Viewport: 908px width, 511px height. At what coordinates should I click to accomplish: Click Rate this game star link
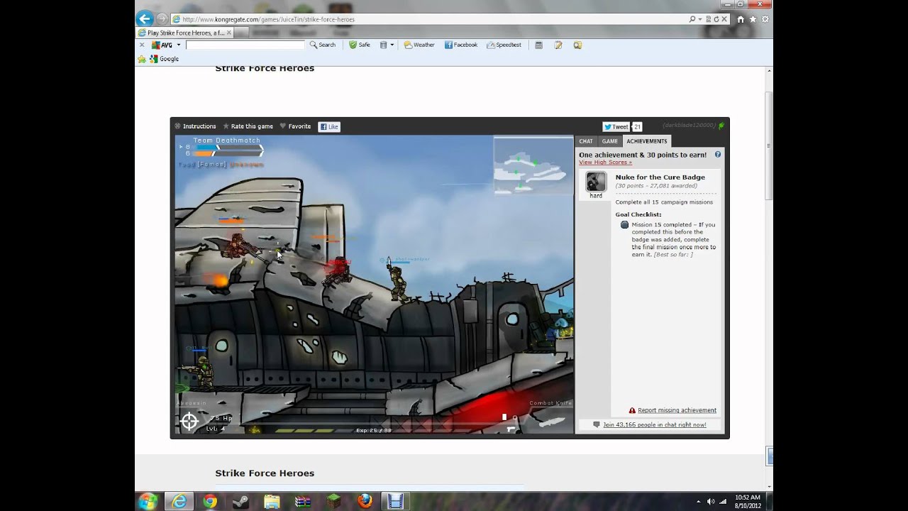point(248,126)
